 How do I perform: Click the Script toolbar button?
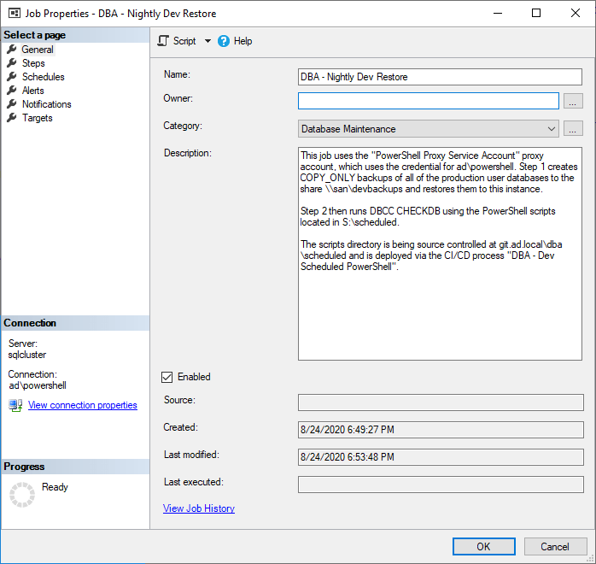(x=177, y=41)
